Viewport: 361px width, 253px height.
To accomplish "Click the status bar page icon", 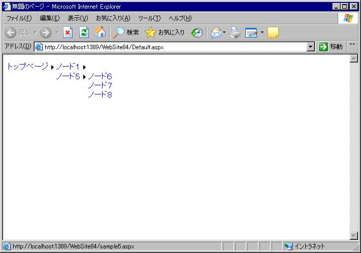I will pyautogui.click(x=7, y=246).
